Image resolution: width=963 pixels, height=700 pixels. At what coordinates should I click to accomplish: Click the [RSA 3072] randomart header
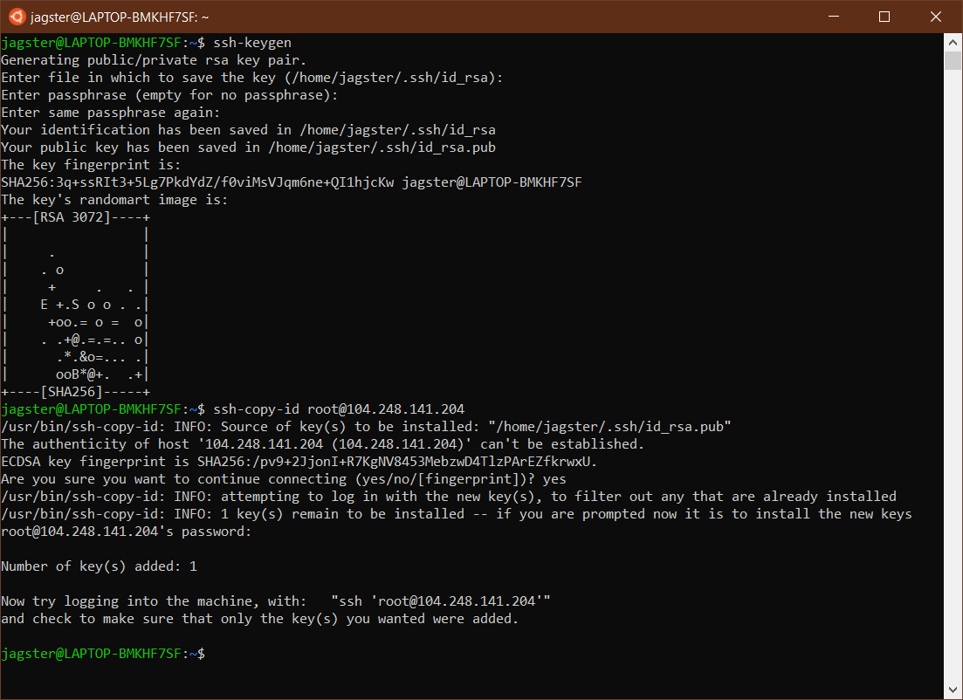click(76, 217)
